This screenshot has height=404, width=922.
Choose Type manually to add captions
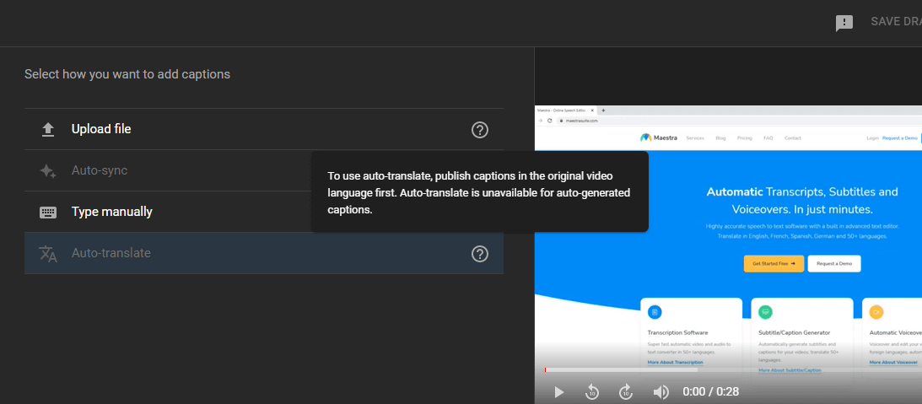point(263,212)
